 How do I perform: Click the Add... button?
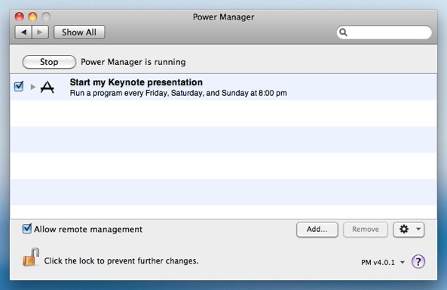(317, 230)
